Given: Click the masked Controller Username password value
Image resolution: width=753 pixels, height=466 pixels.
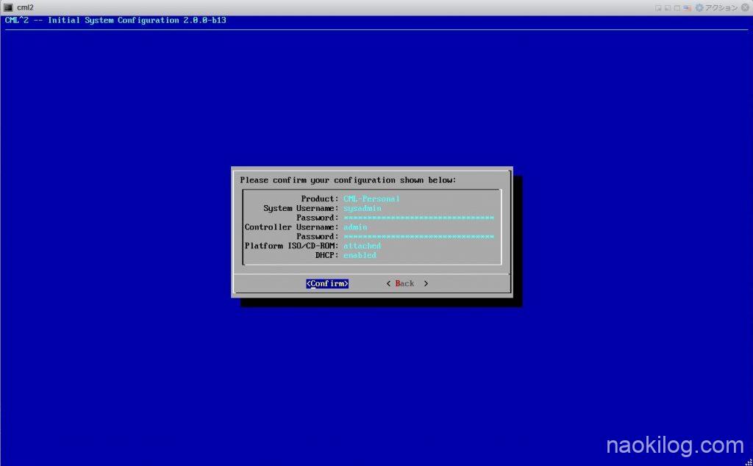Looking at the screenshot, I should point(418,237).
